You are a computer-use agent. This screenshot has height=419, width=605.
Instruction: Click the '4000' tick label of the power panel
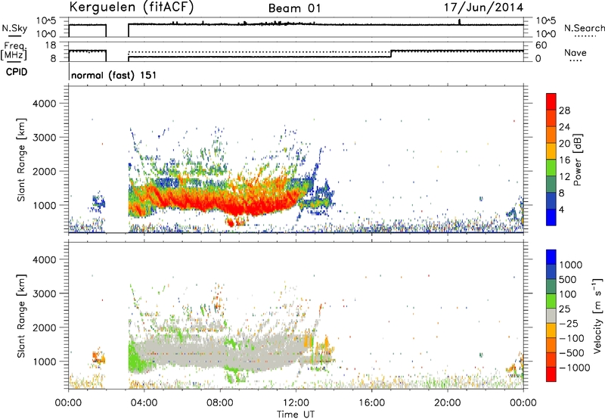(x=45, y=104)
